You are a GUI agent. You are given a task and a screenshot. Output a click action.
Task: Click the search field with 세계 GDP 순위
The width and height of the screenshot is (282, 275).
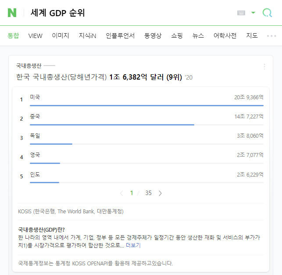coord(132,13)
